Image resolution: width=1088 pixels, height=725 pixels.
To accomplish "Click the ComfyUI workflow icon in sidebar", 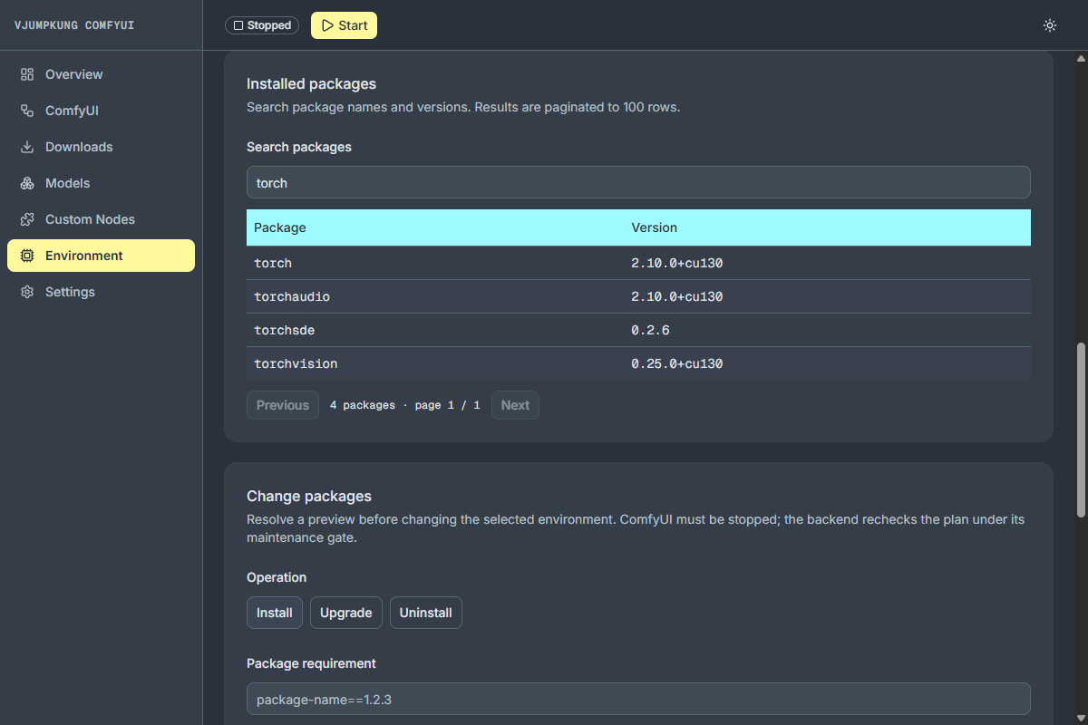I will pos(27,111).
